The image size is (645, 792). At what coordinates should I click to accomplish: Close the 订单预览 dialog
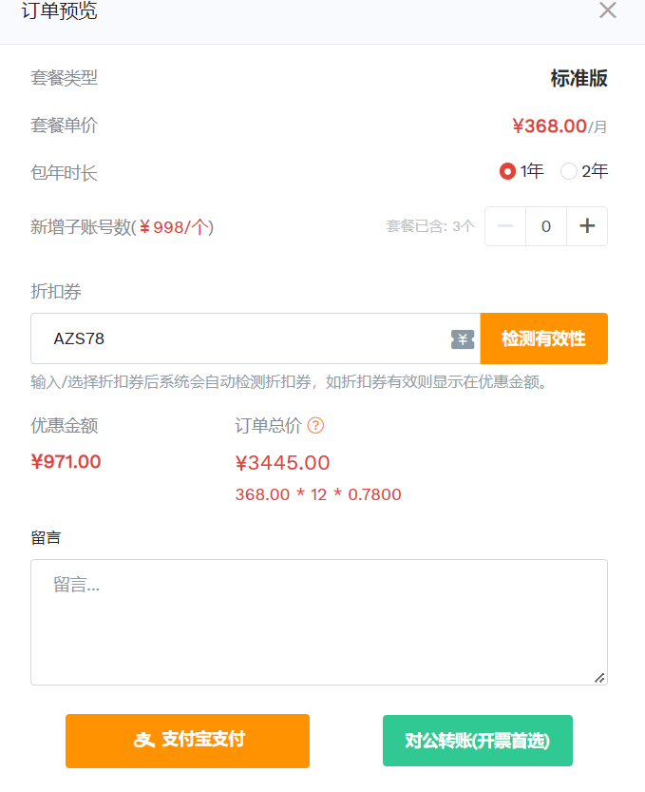608,10
